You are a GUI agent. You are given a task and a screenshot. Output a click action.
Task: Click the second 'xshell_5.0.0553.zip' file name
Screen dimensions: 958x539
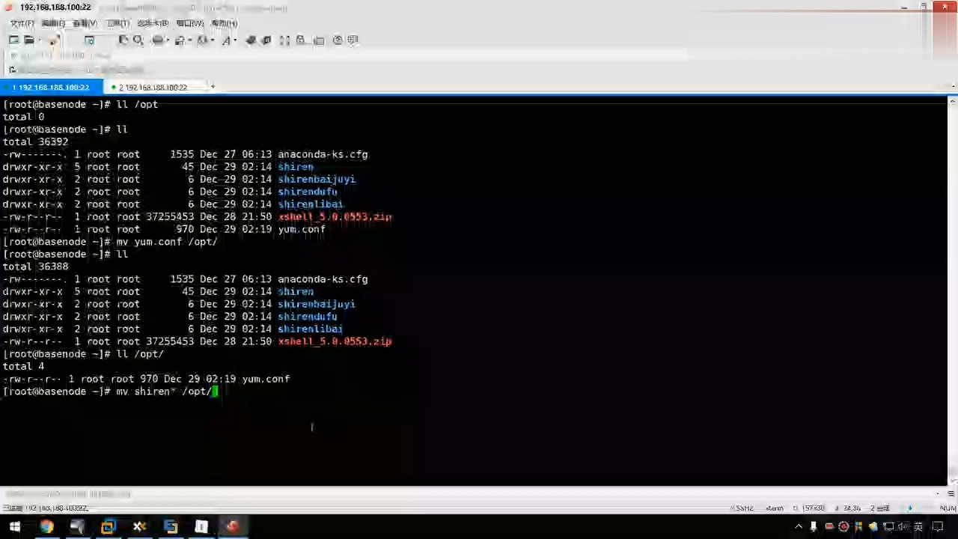tap(335, 341)
